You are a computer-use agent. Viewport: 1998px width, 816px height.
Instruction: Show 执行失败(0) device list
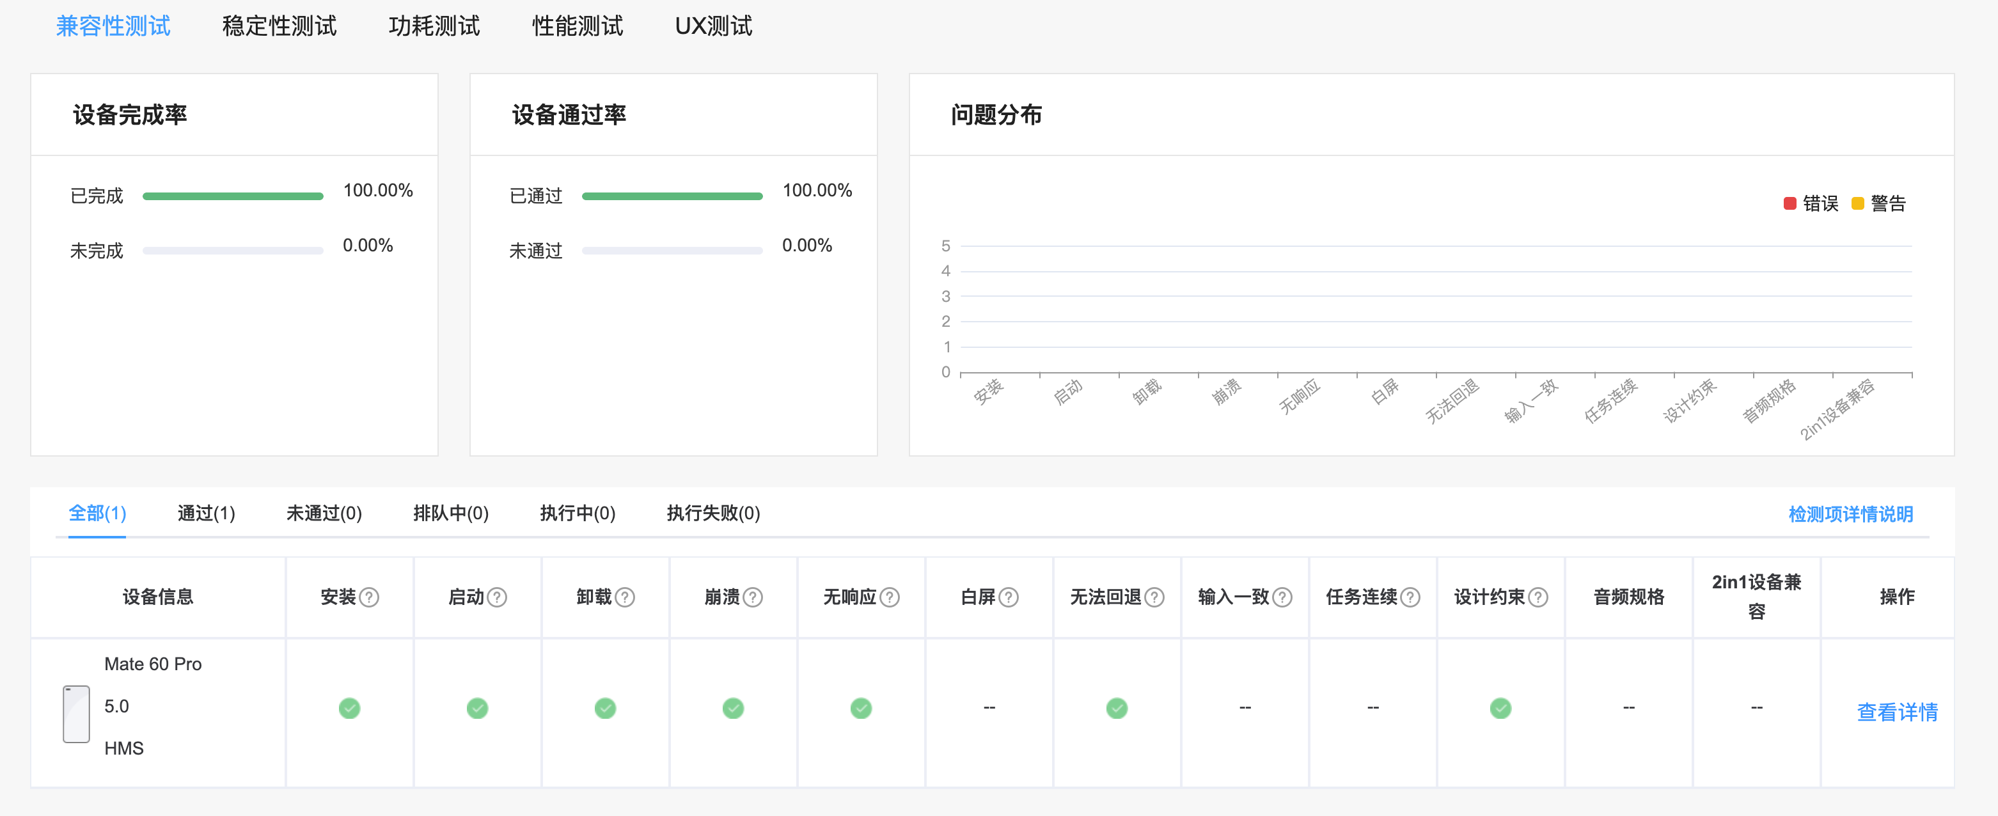(713, 513)
